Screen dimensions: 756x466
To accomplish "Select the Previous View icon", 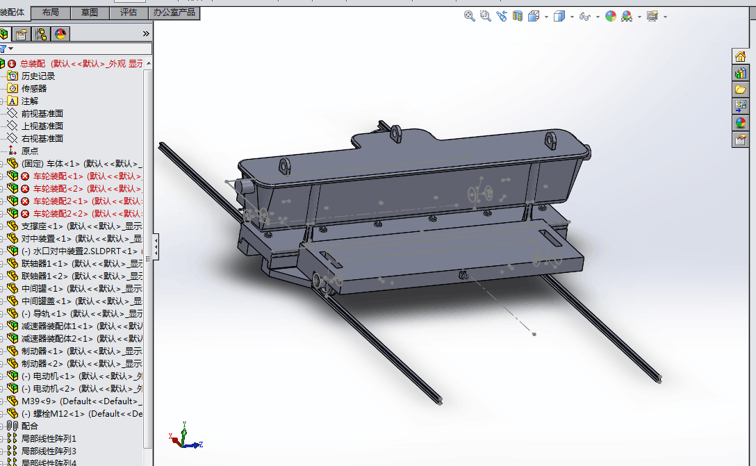I will click(x=502, y=16).
